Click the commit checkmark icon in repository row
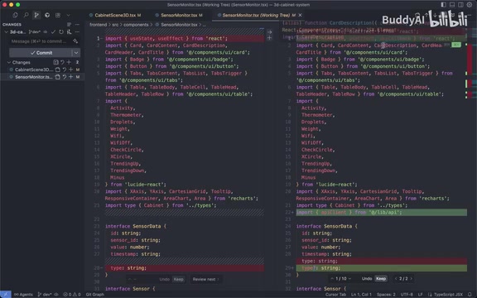 tap(53, 31)
